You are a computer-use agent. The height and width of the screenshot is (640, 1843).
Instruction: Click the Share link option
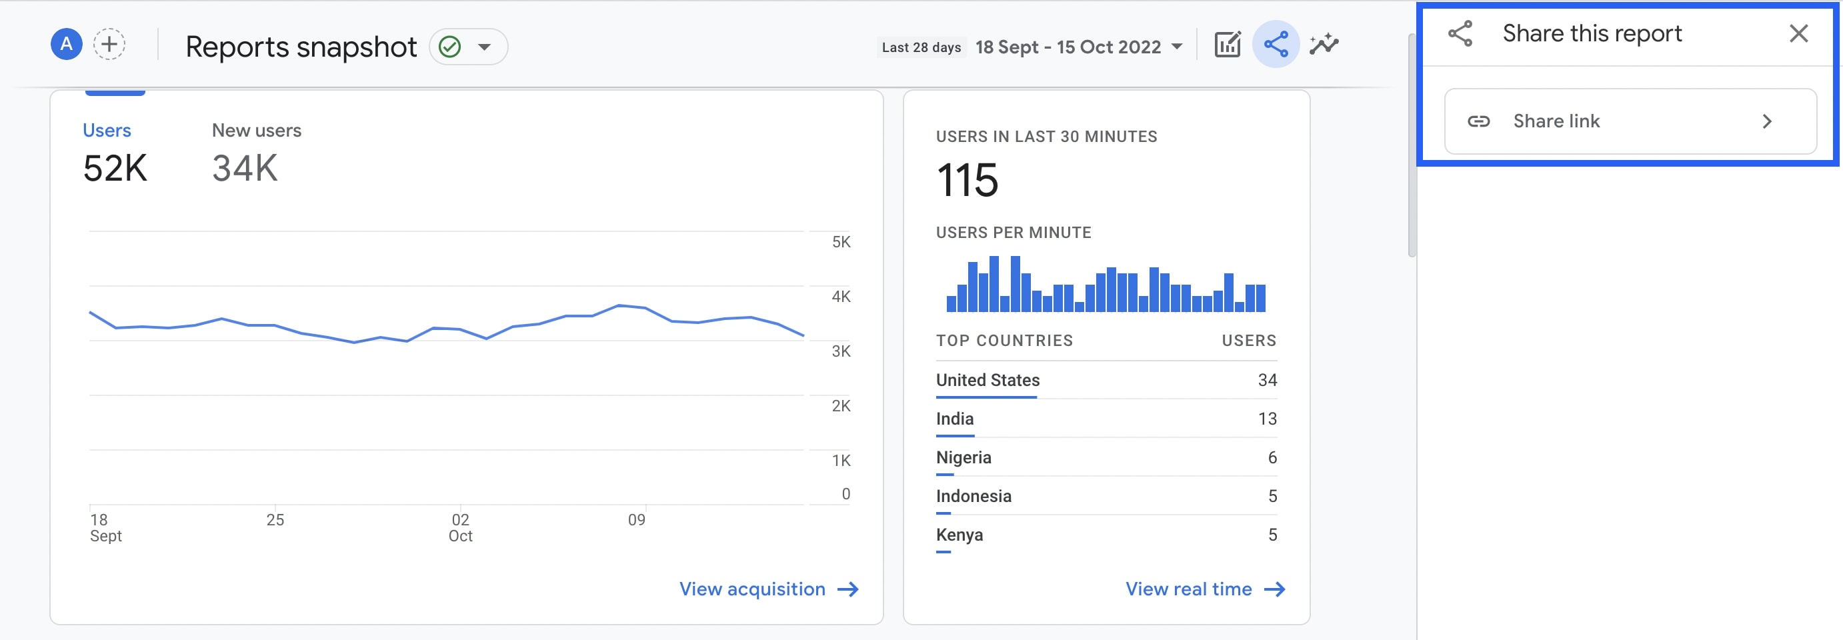1630,121
